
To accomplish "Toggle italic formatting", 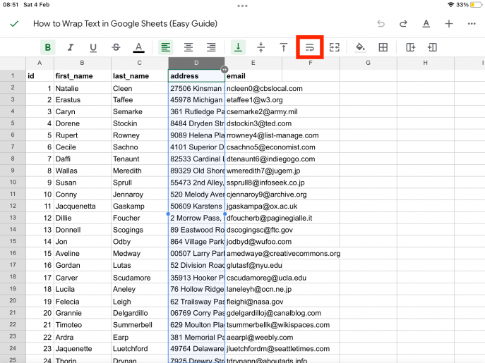I will 71,47.
